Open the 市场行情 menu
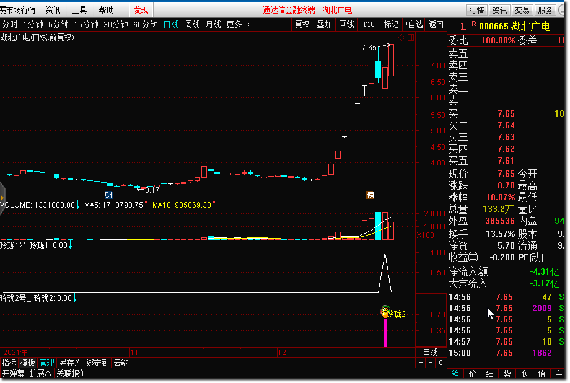Image resolution: width=570 pixels, height=383 pixels. (18, 10)
